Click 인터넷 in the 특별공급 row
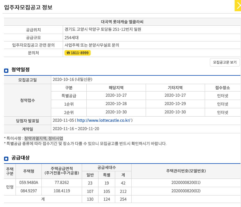 click(223, 96)
